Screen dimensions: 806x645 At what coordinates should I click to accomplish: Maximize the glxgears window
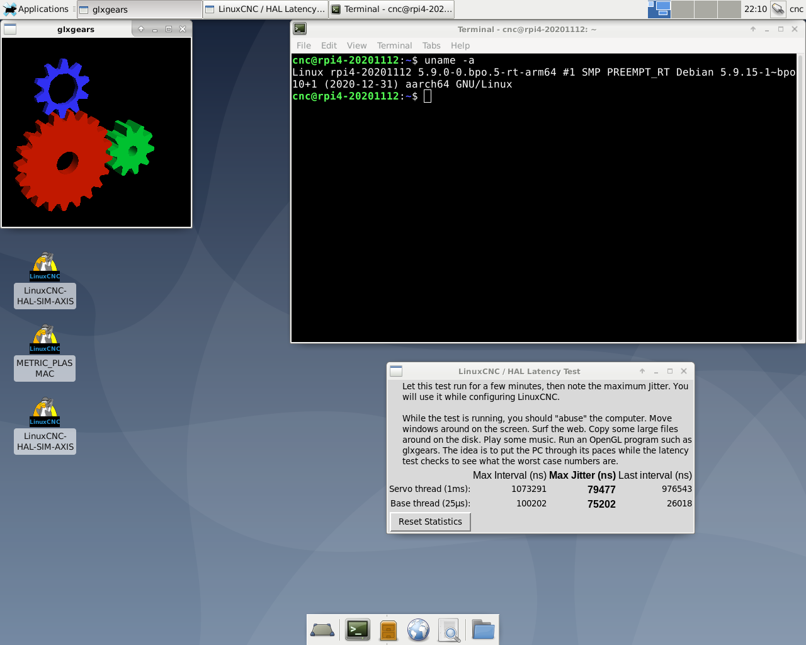click(169, 29)
